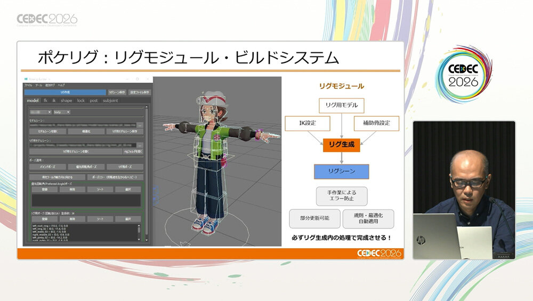Click the 規則・最適化自動適用 box
The width and height of the screenshot is (533, 301).
[x=368, y=218]
